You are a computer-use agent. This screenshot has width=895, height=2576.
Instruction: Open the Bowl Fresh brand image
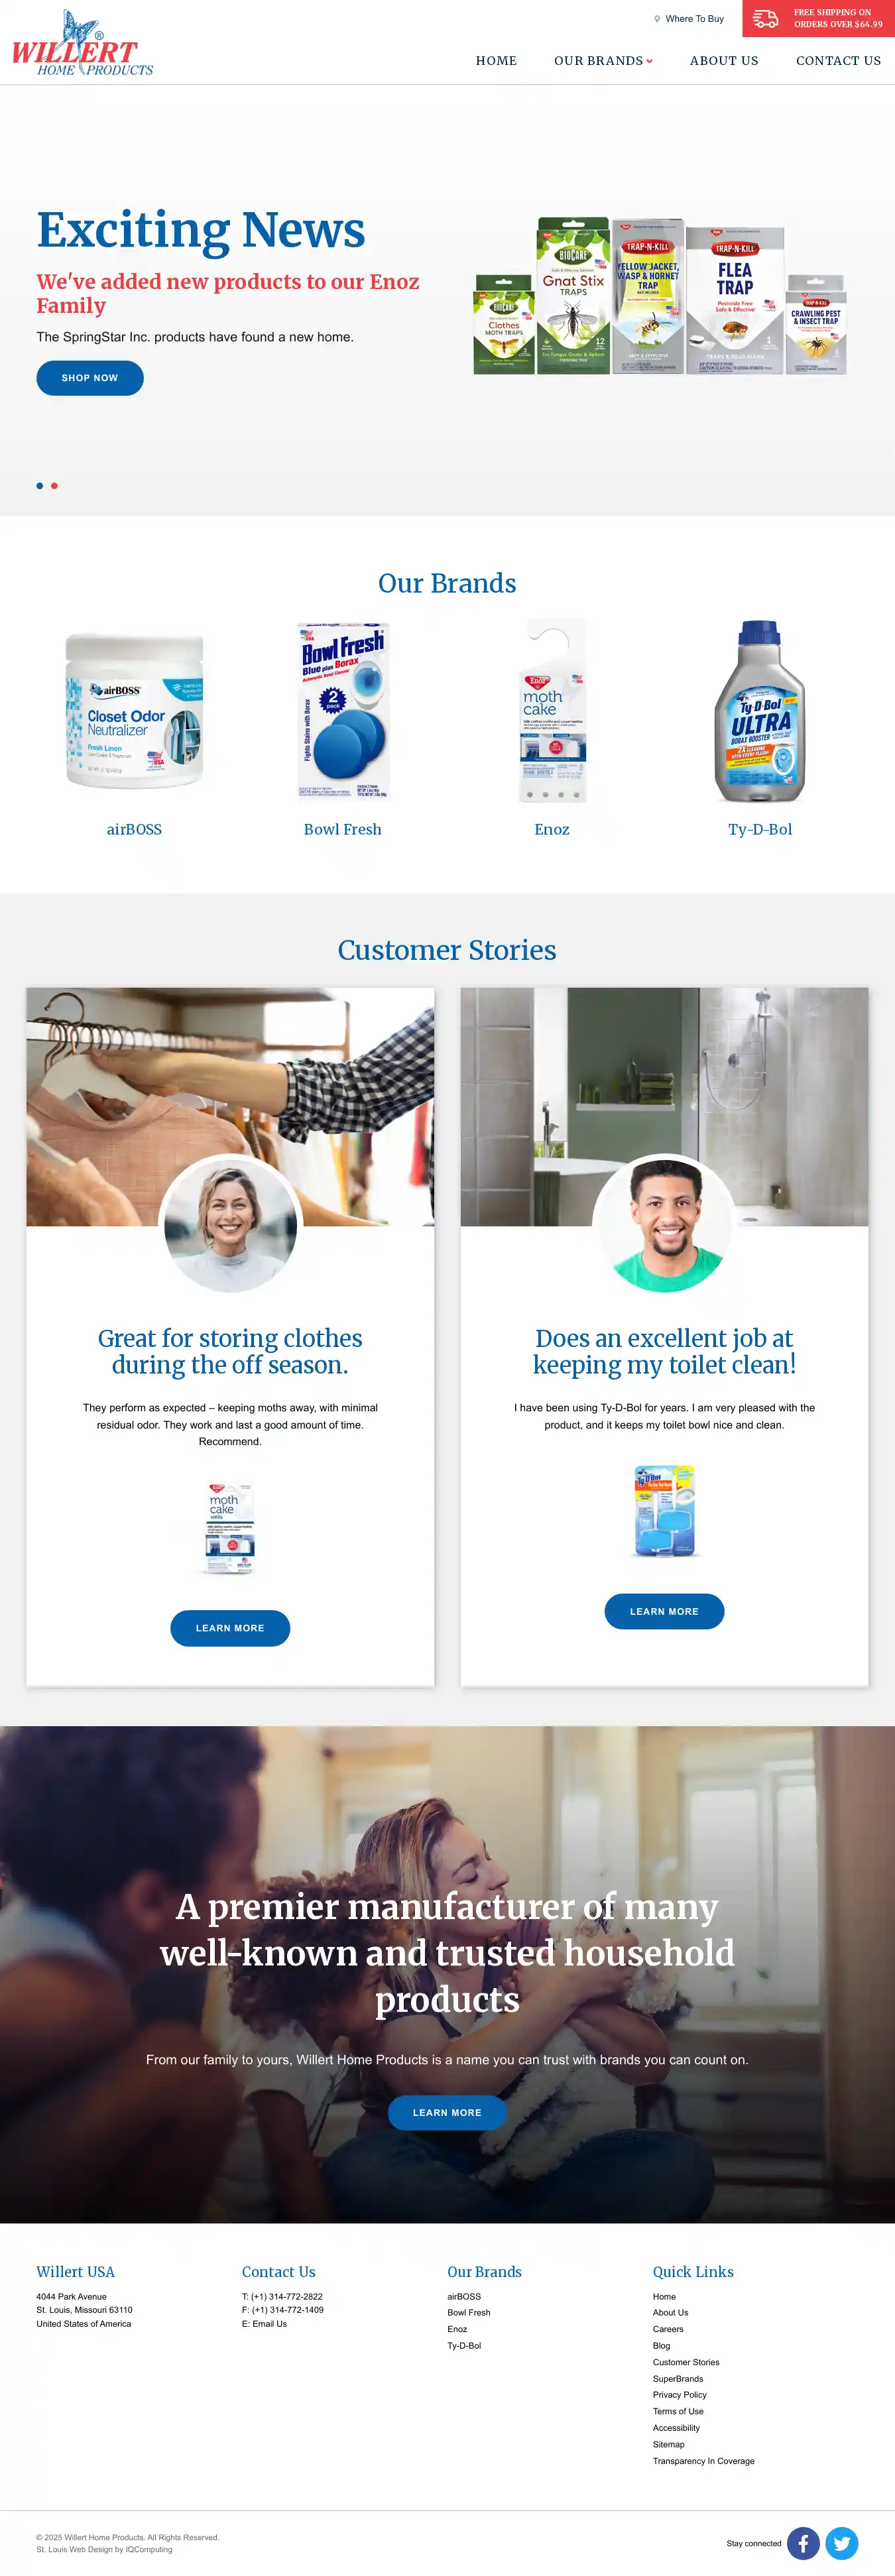(343, 710)
